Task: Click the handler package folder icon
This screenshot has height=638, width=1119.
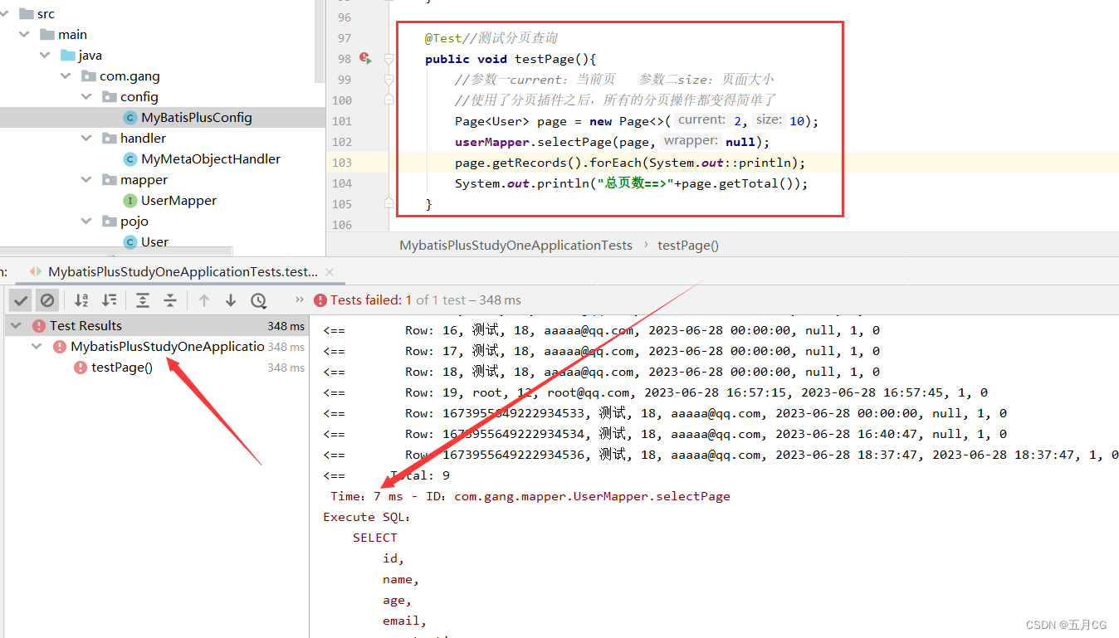Action: tap(110, 139)
